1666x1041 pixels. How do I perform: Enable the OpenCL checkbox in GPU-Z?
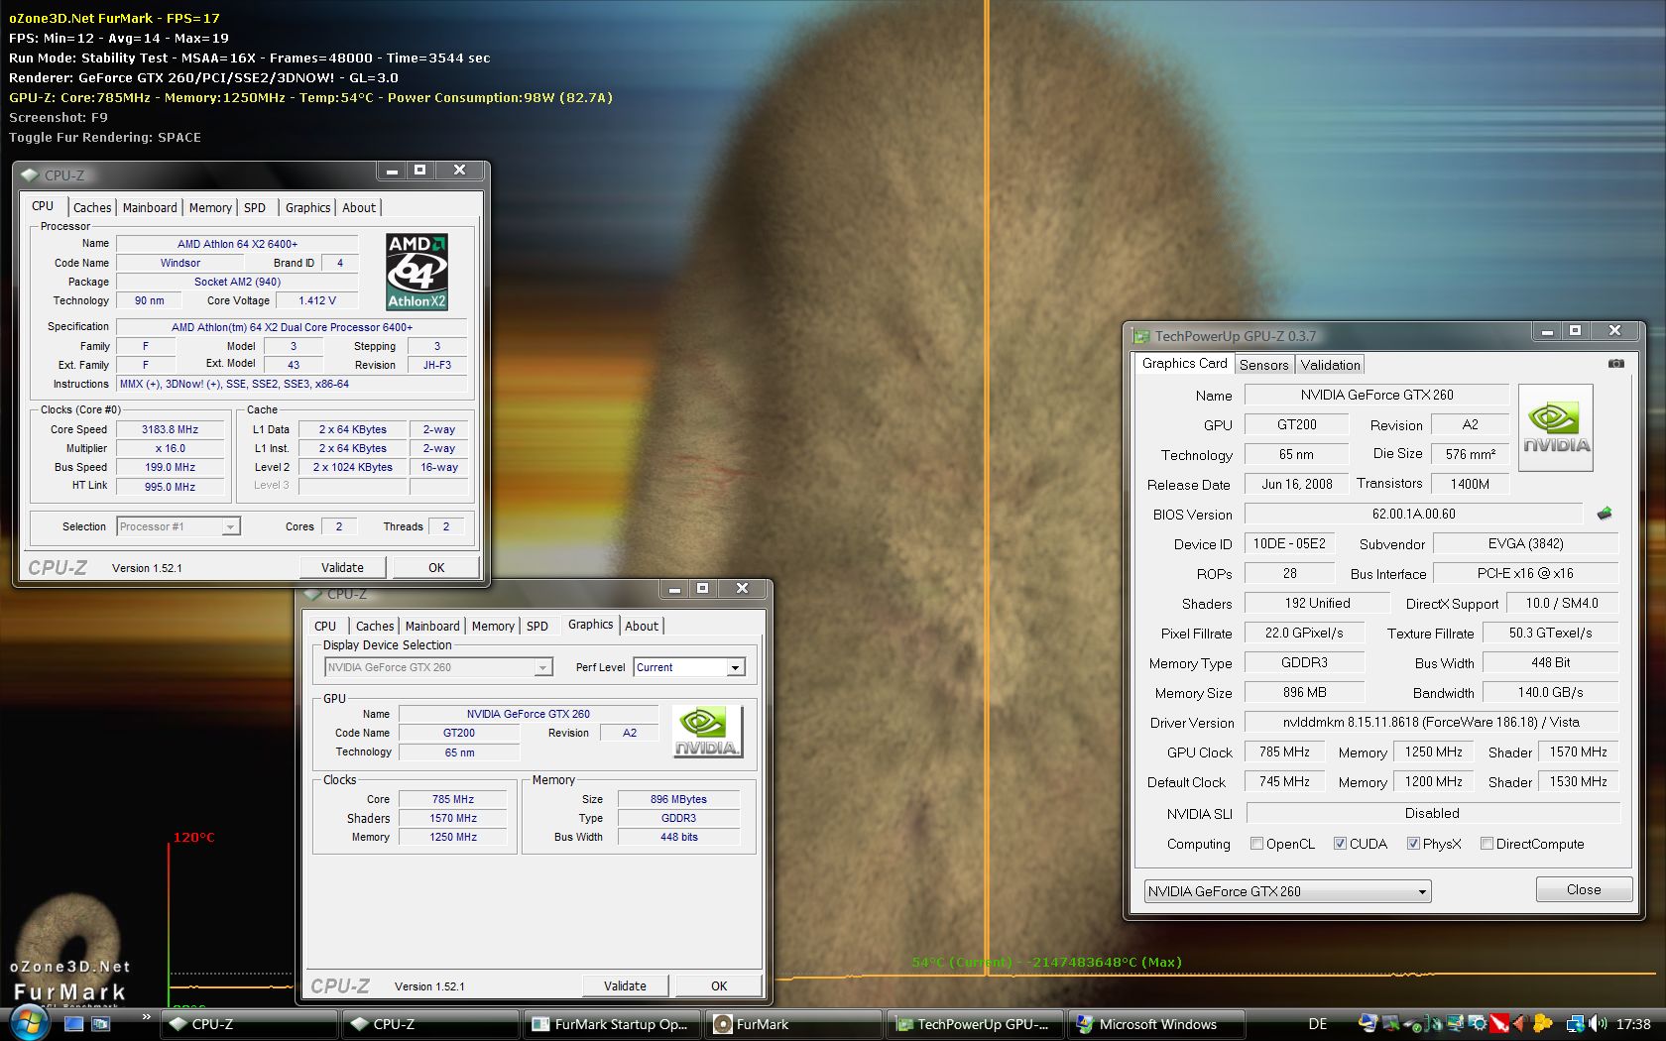click(1257, 844)
